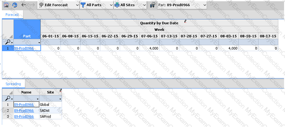Open the Edit Forecast scenario dropdown
Image resolution: width=285 pixels, height=127 pixels.
[78, 5]
